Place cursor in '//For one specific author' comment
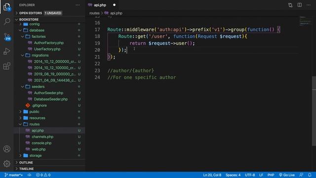Image resolution: width=316 pixels, height=178 pixels. click(x=142, y=78)
